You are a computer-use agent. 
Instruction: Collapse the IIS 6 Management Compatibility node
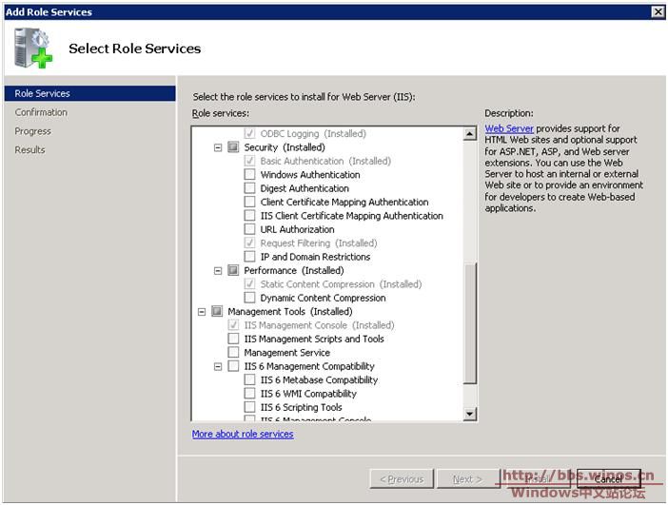[218, 366]
